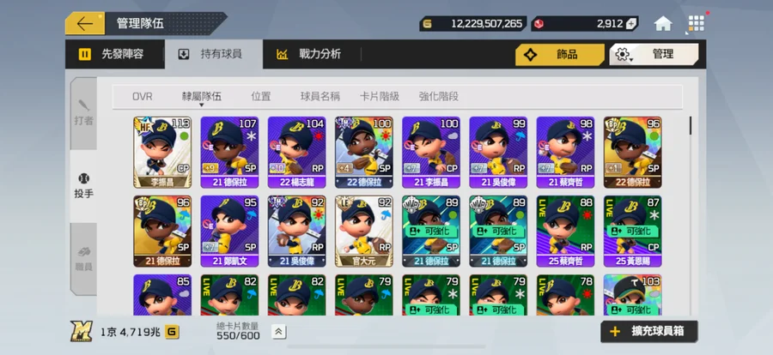Select the 打者 batter sidebar icon
This screenshot has width=773, height=355.
(x=84, y=113)
